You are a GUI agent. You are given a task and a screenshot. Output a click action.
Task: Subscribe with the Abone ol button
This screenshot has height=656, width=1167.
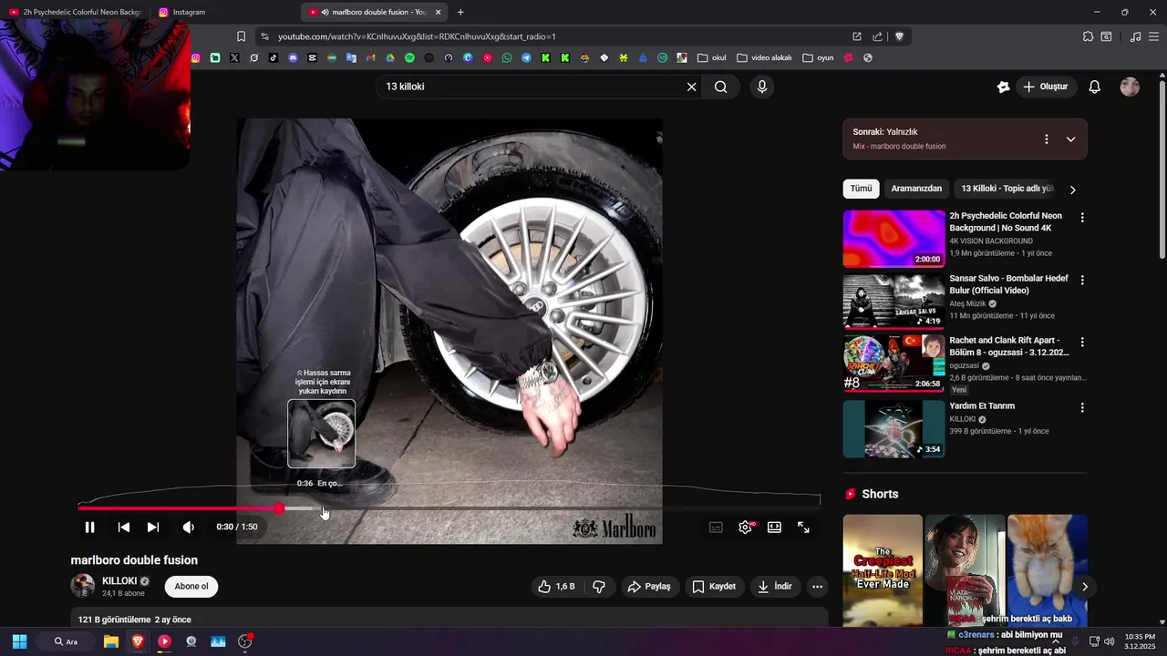pos(191,587)
